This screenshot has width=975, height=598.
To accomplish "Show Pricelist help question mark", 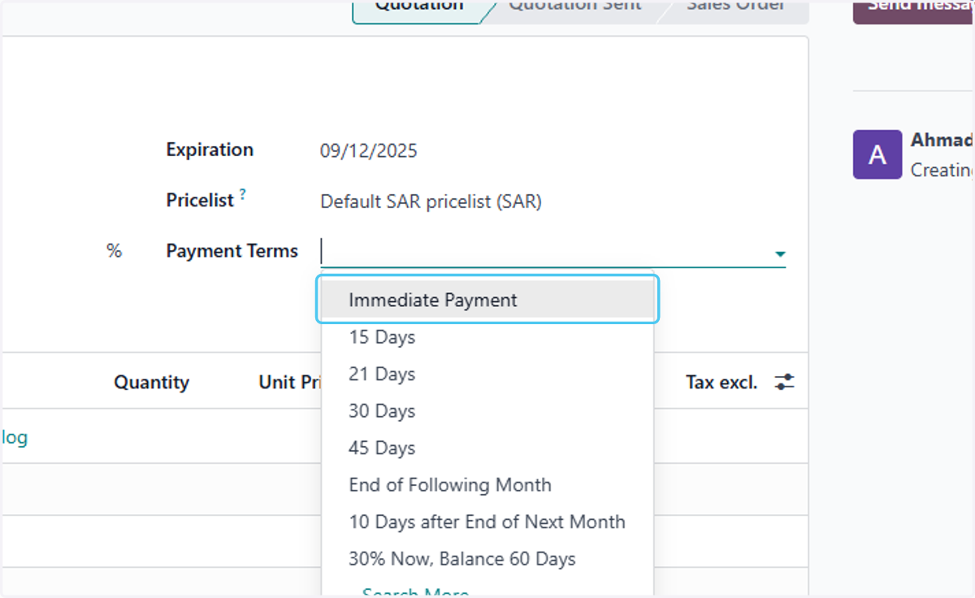I will click(x=242, y=196).
